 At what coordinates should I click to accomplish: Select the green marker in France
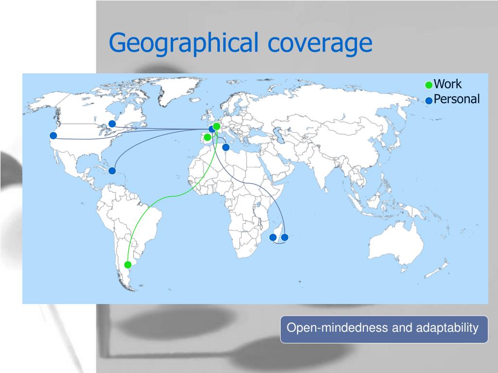216,126
